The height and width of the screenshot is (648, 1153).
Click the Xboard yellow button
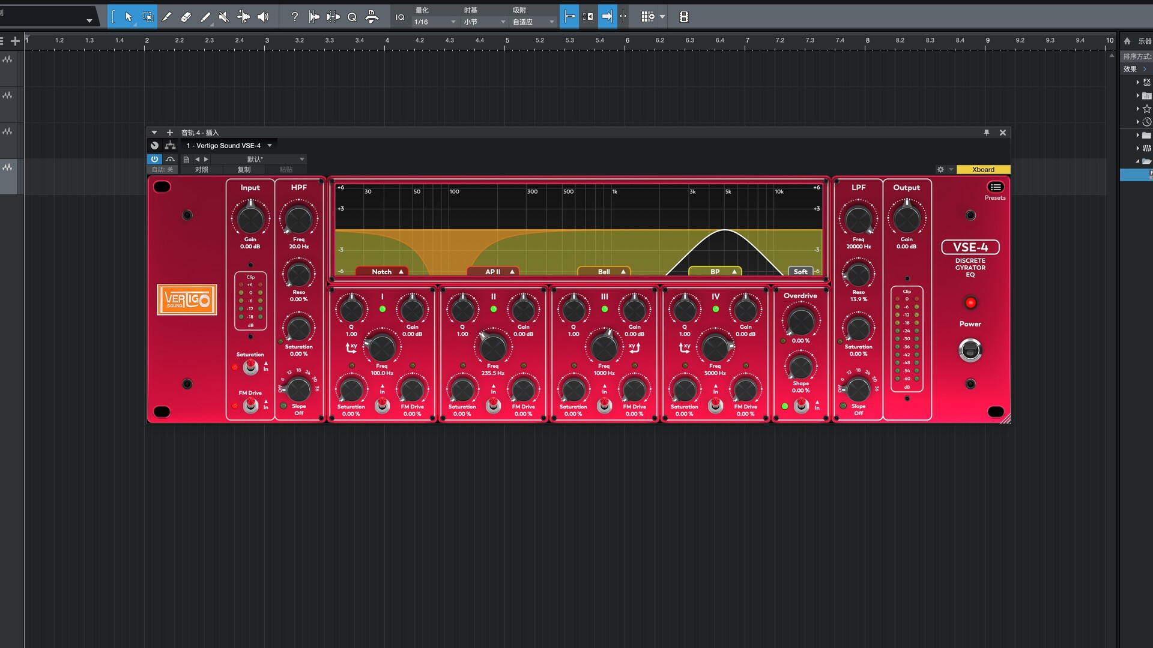coord(983,170)
